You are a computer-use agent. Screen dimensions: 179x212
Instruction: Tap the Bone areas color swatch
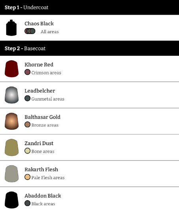[x=27, y=151]
